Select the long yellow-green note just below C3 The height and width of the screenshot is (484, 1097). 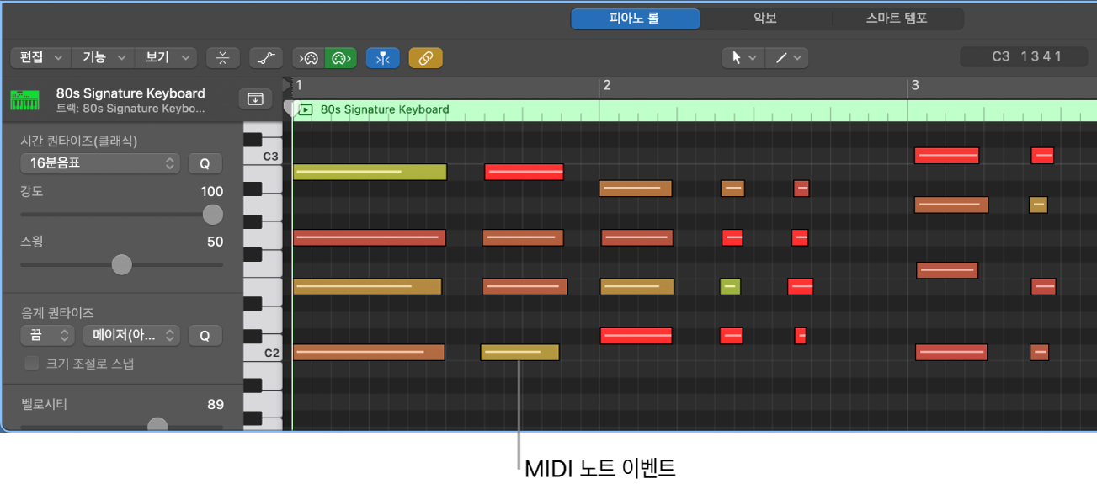click(x=370, y=172)
